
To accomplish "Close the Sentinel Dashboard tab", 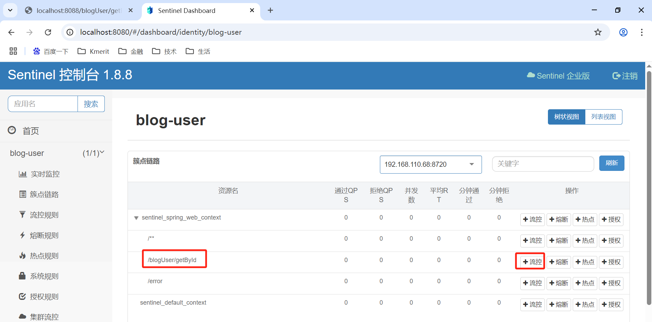I will point(252,11).
